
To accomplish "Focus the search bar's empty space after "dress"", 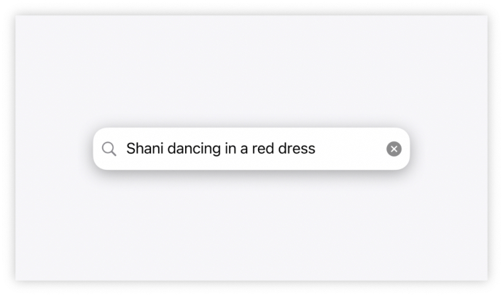I will coord(350,149).
